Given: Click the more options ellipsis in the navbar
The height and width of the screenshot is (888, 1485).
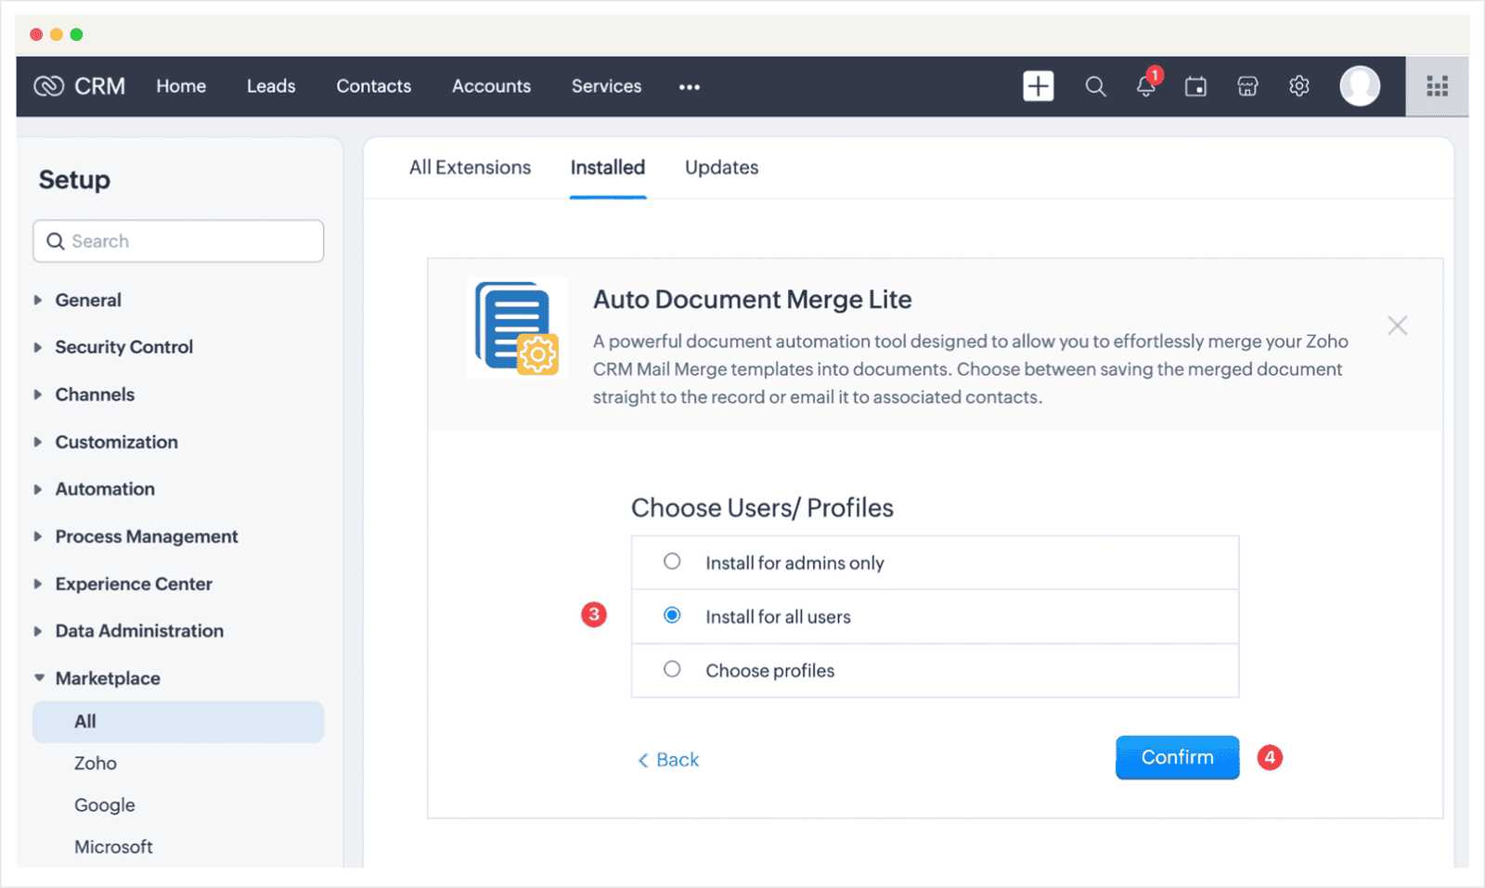Looking at the screenshot, I should click(x=689, y=86).
